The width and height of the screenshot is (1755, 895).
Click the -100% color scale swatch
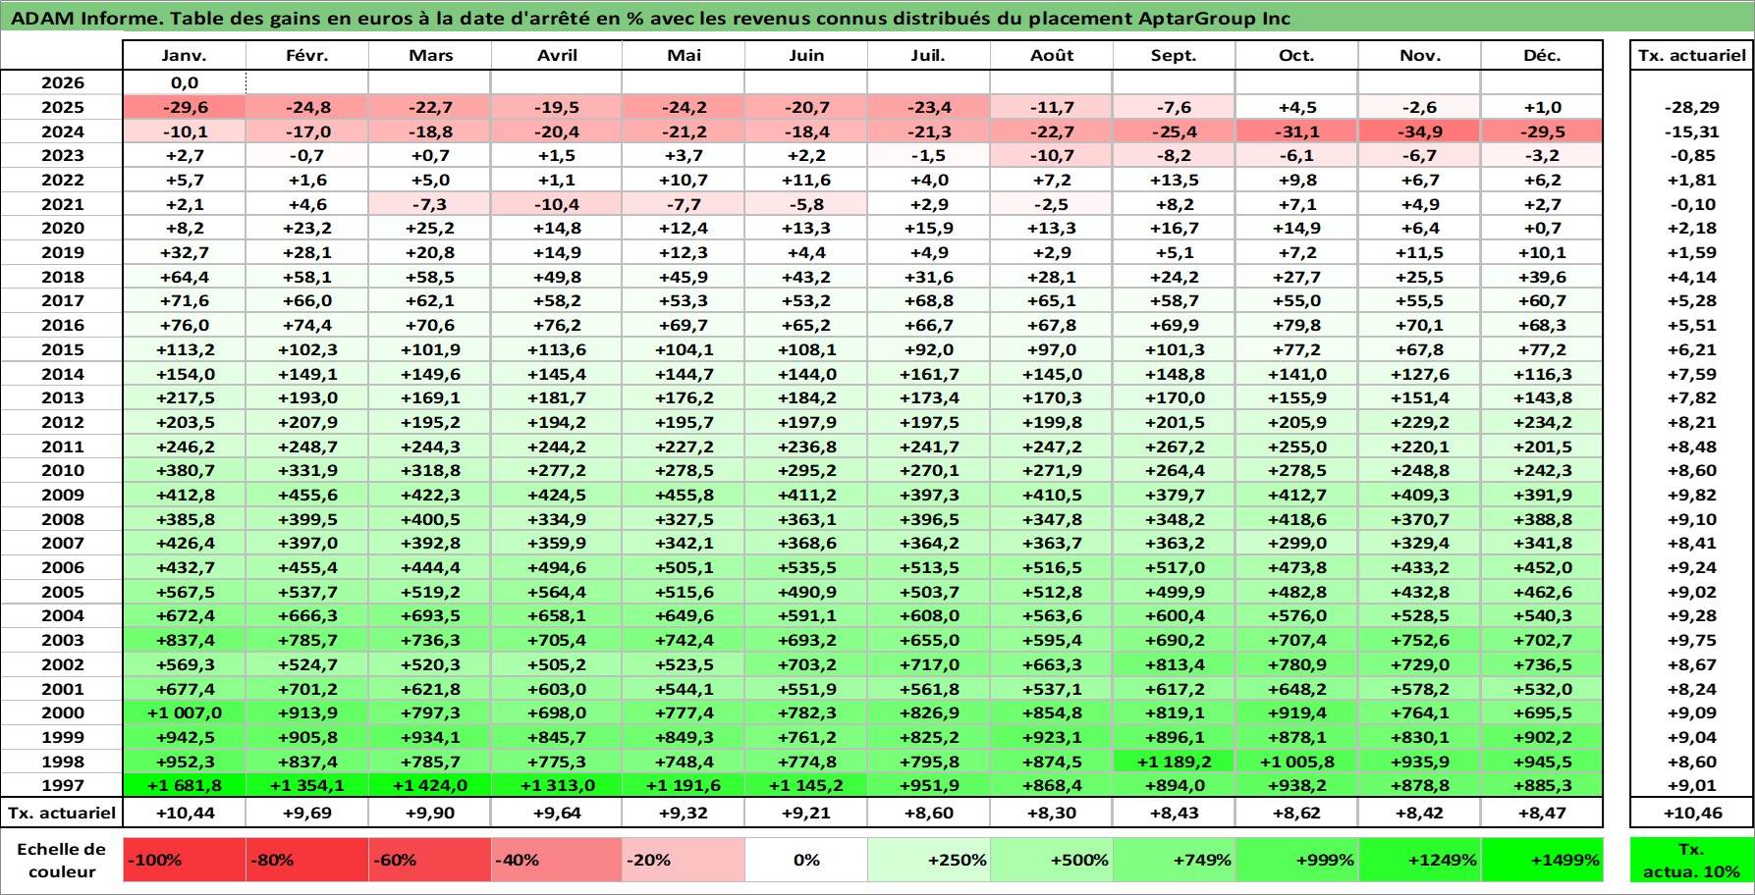click(184, 860)
